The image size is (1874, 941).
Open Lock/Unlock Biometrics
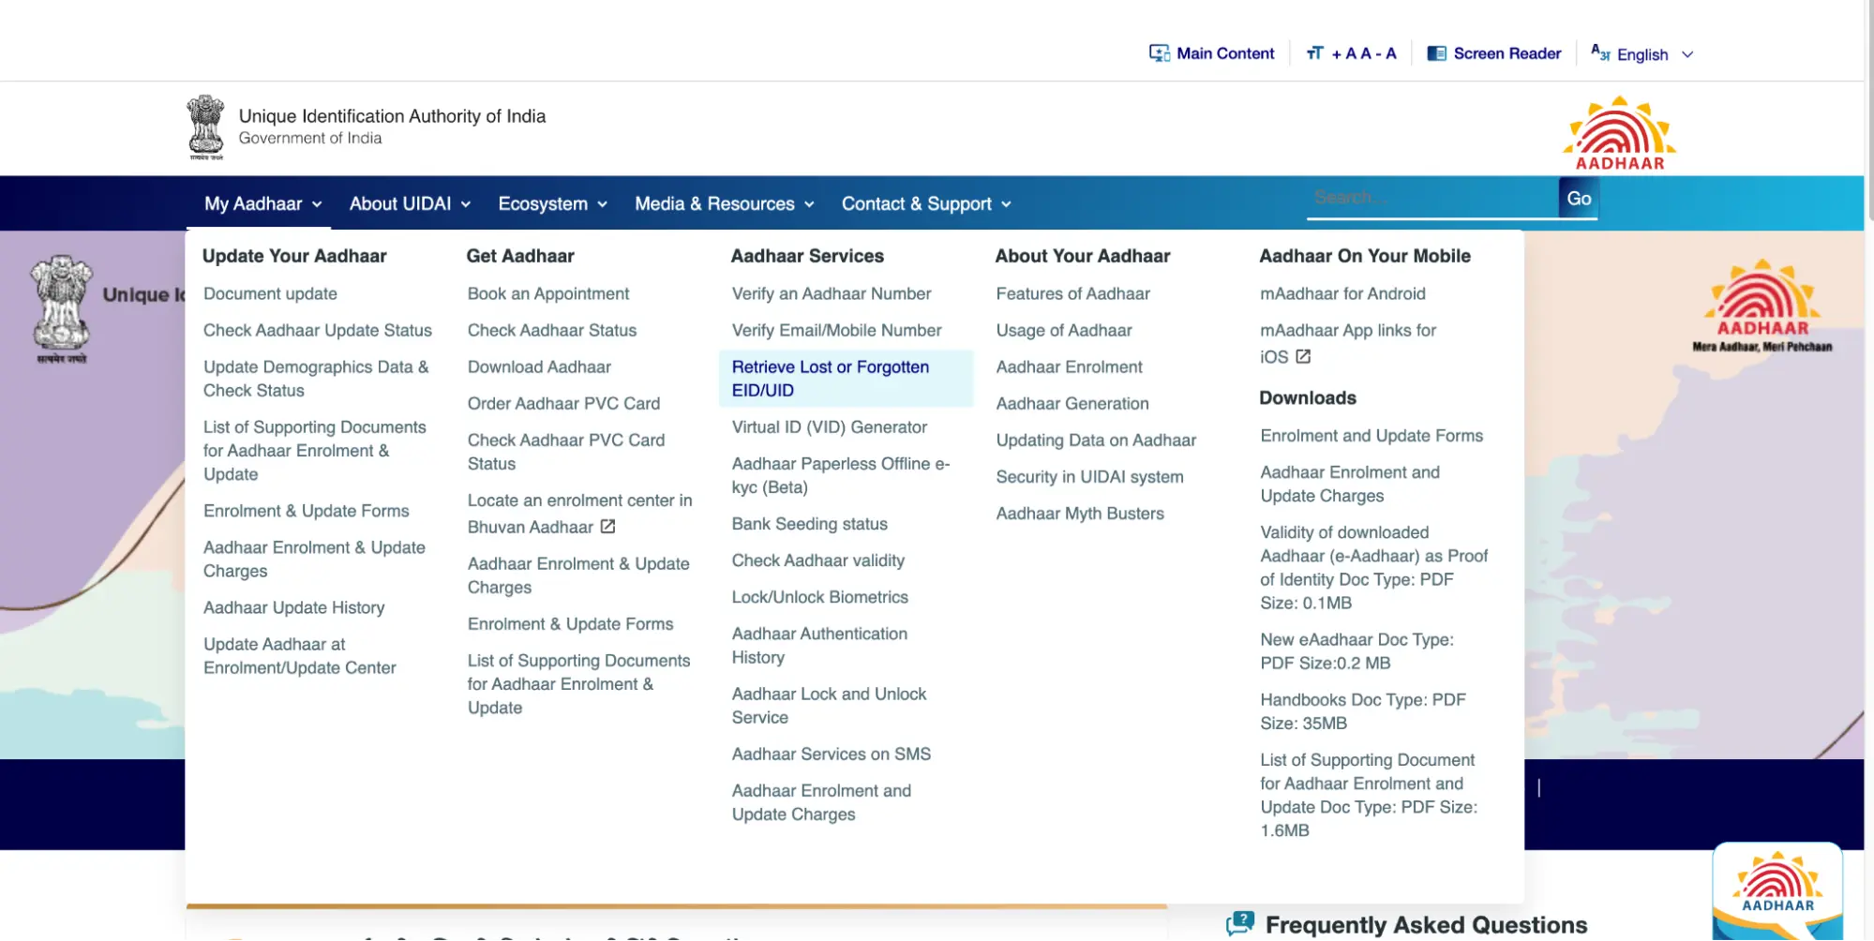point(819,597)
